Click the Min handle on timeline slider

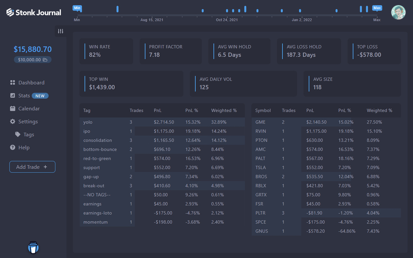pyautogui.click(x=77, y=9)
